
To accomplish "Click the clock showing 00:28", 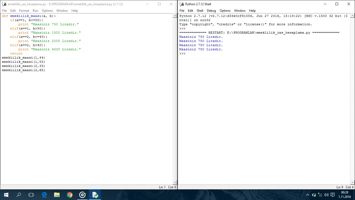I will coord(345,192).
